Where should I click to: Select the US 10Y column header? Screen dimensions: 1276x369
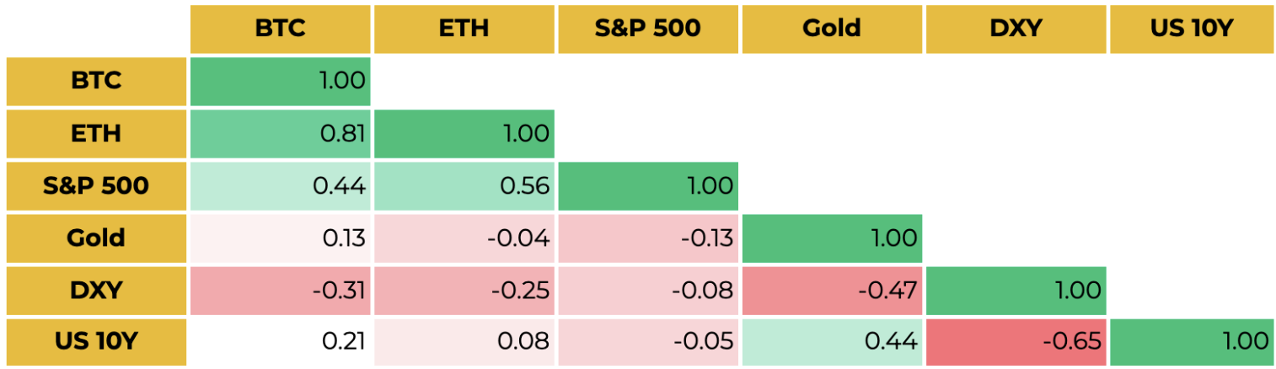pyautogui.click(x=1191, y=29)
